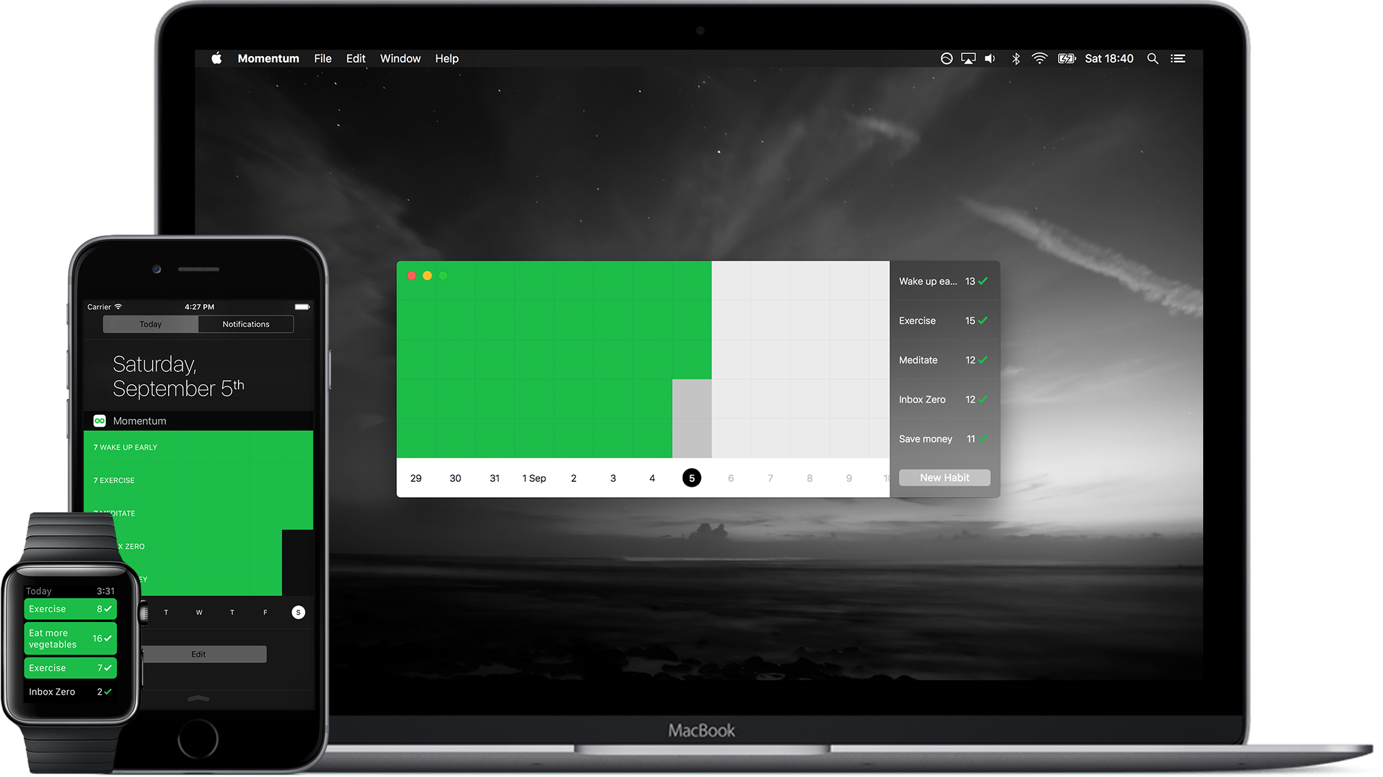Drag the date timeline slider to Sep 4

click(651, 478)
